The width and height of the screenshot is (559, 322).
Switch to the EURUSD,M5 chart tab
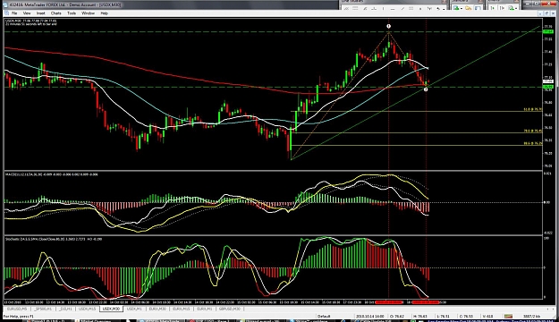pyautogui.click(x=17, y=309)
